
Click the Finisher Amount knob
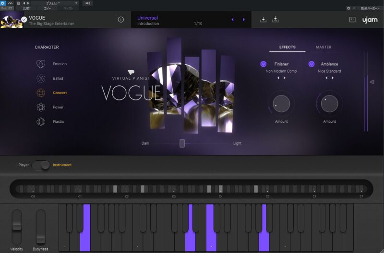coord(281,104)
